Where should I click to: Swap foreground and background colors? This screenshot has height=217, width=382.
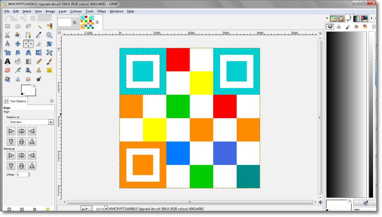(34, 86)
